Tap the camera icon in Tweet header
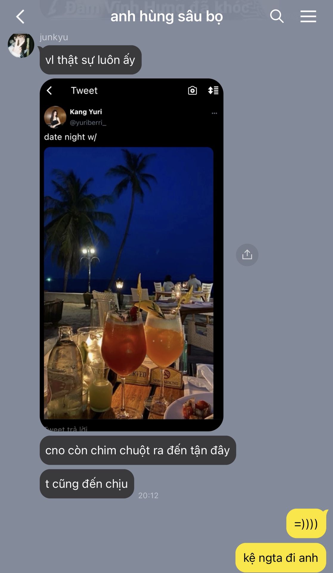This screenshot has height=573, width=333. click(x=193, y=90)
